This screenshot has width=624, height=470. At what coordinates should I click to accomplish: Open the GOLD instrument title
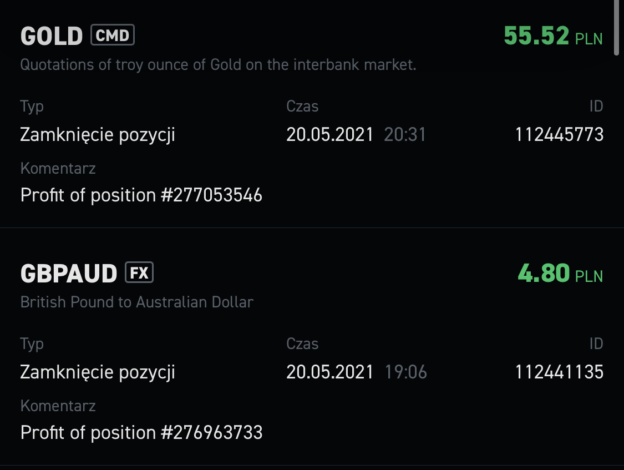pyautogui.click(x=52, y=36)
